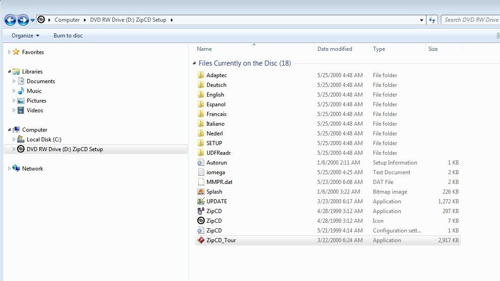
Task: Select the Autorun setup information icon
Action: tap(201, 163)
